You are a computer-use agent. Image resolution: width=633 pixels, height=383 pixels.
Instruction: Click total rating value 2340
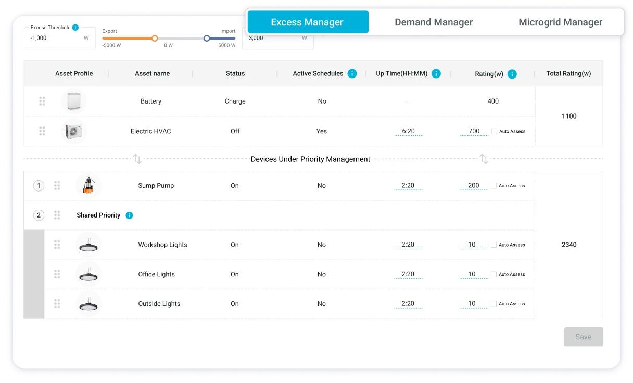pos(569,245)
